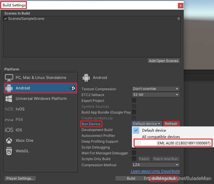Click the Refresh button next to Run Device
Viewport: 214px width, 184px height.
[171, 124]
